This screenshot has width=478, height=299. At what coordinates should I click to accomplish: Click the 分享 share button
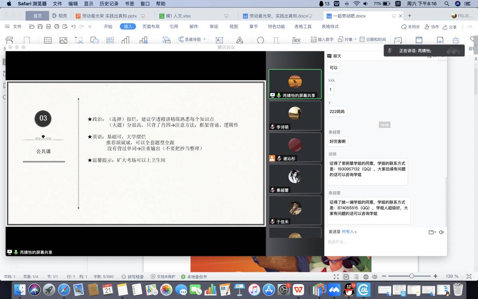pos(449,27)
